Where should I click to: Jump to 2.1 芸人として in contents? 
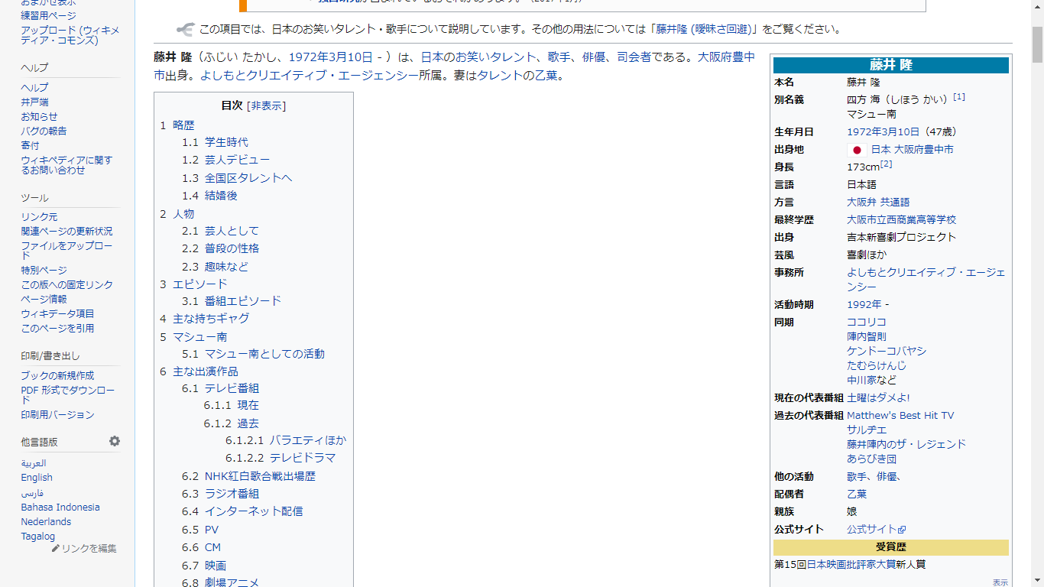pos(220,231)
